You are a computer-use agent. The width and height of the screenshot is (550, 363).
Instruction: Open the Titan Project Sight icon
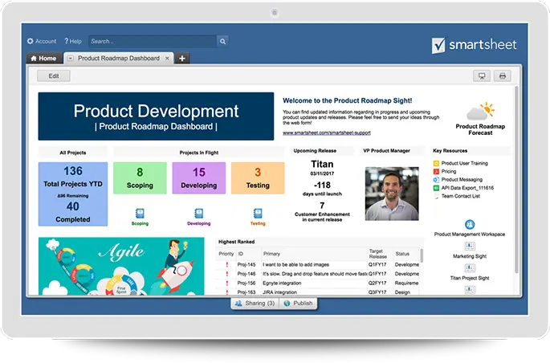(x=470, y=268)
